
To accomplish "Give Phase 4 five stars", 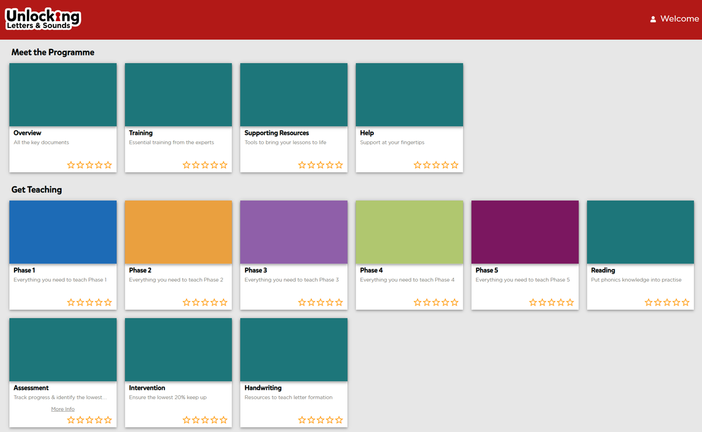I will click(x=455, y=303).
